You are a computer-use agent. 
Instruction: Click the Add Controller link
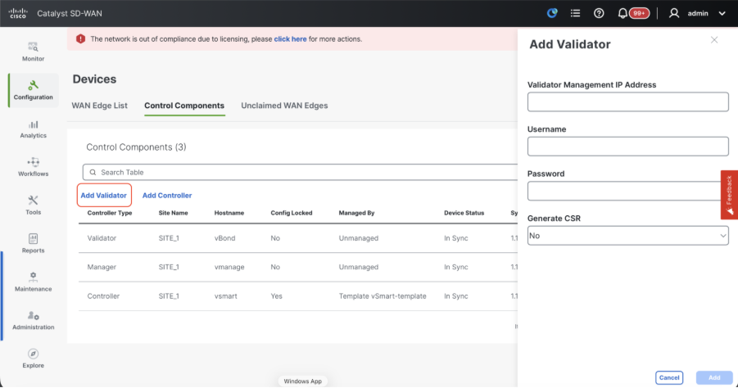coord(167,196)
